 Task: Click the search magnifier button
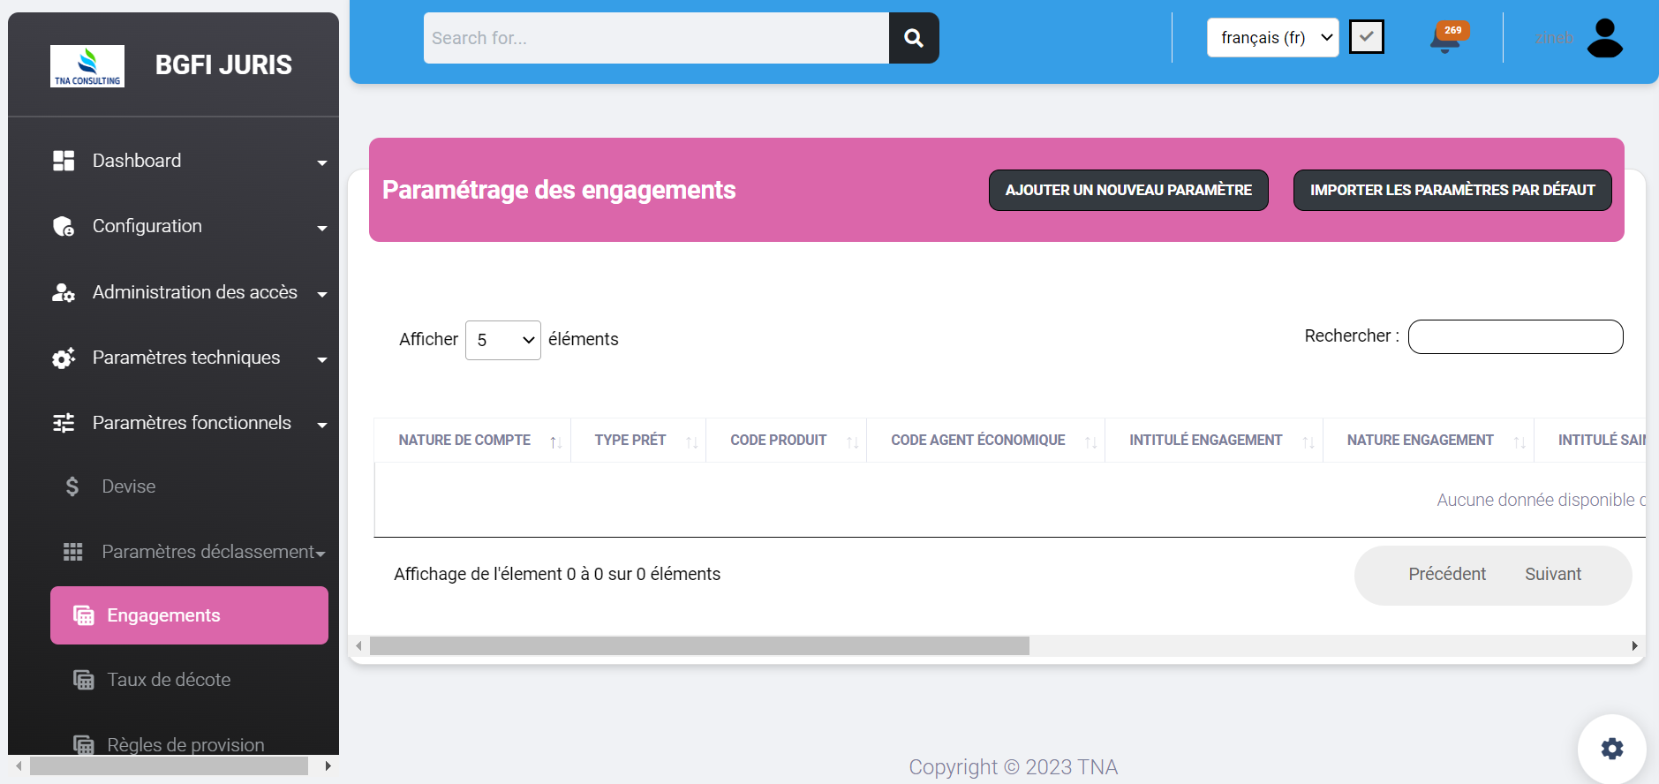pos(914,38)
